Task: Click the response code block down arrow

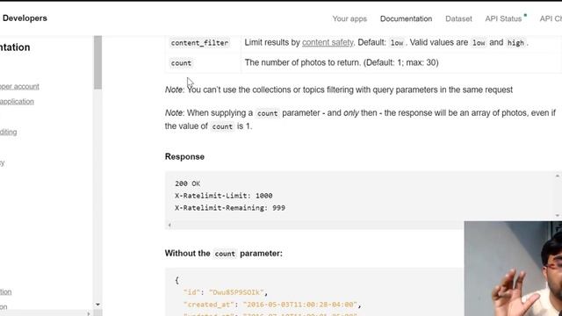Action: (x=558, y=215)
